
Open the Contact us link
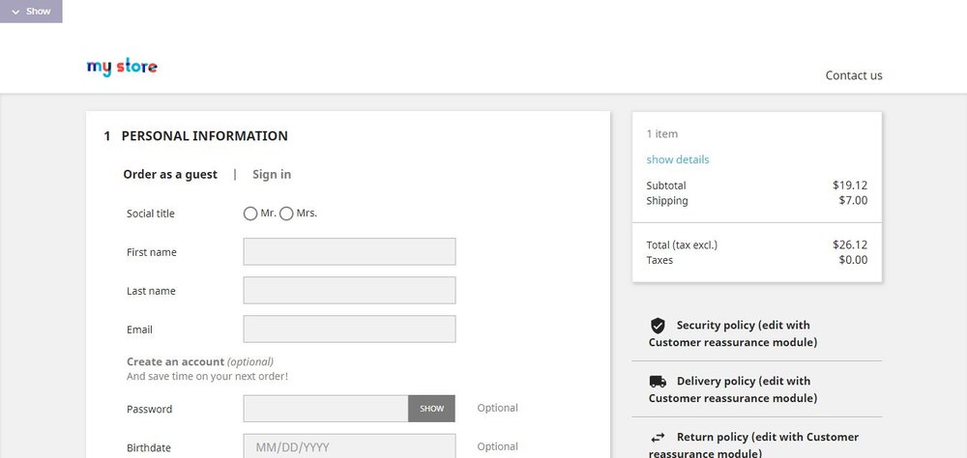pos(854,75)
